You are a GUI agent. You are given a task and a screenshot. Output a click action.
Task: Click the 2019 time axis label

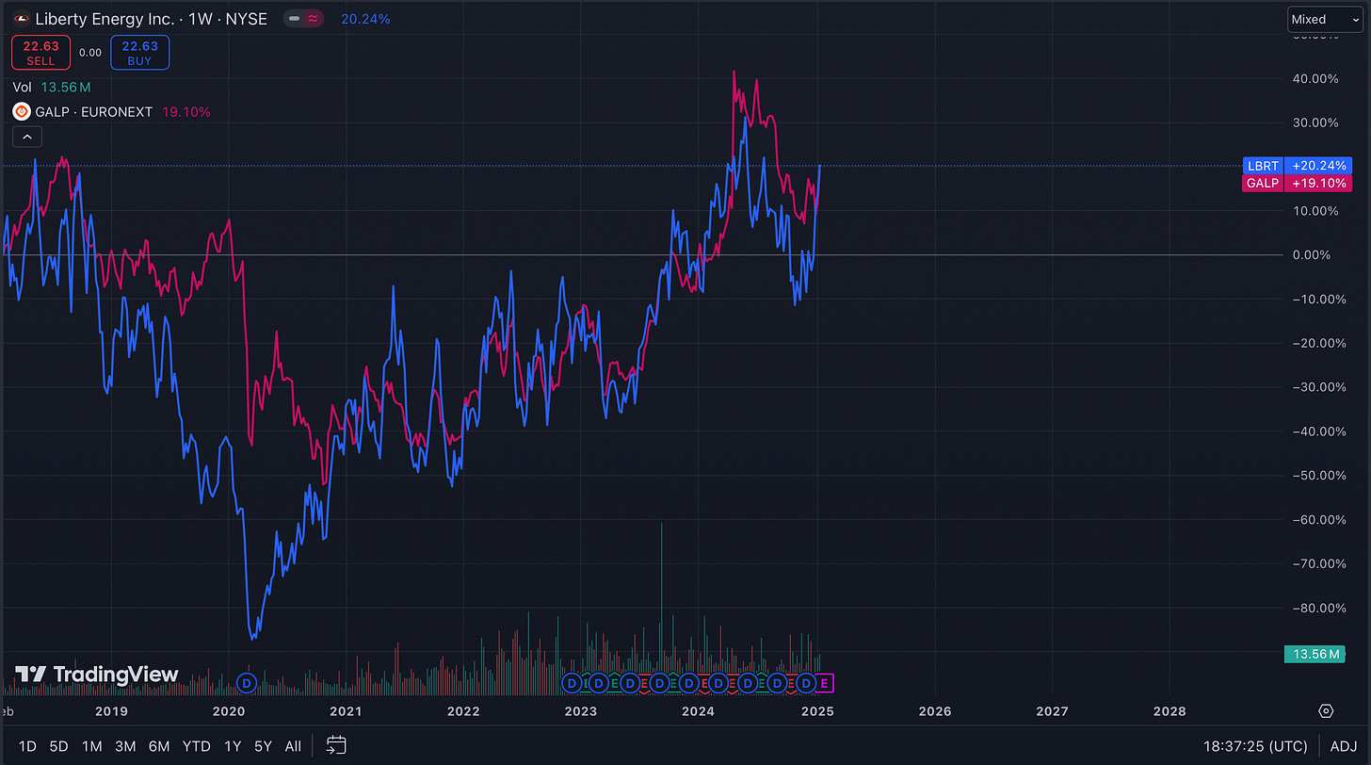[x=111, y=711]
